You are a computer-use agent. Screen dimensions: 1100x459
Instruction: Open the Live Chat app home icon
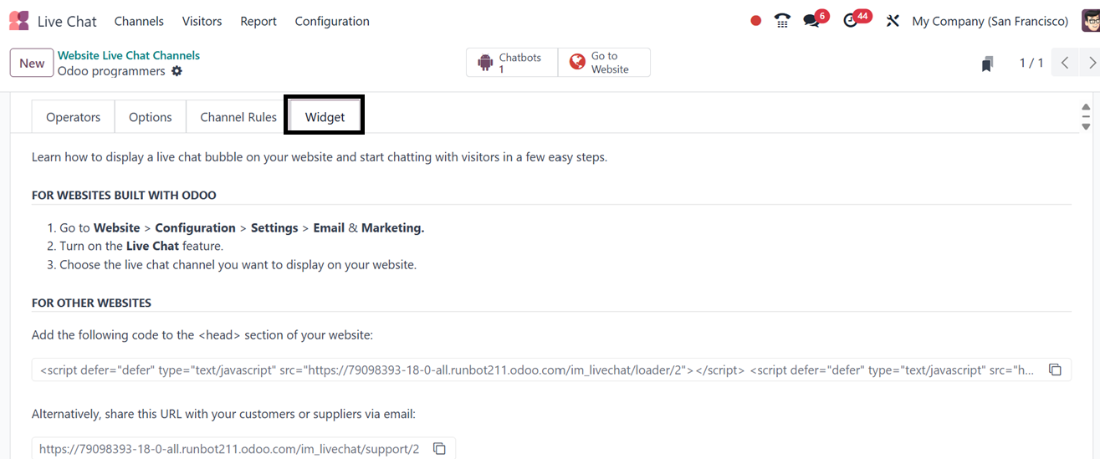click(x=18, y=21)
